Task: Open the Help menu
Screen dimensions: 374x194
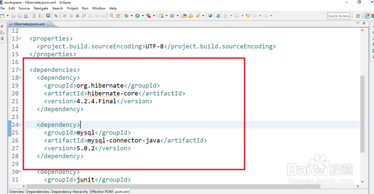Action: point(113,8)
